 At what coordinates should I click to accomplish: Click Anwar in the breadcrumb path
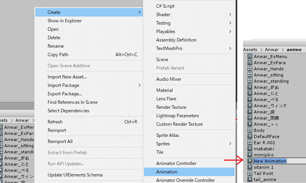tap(271, 50)
